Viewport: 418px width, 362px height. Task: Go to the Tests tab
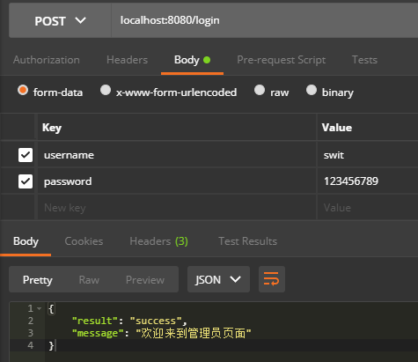pos(364,60)
